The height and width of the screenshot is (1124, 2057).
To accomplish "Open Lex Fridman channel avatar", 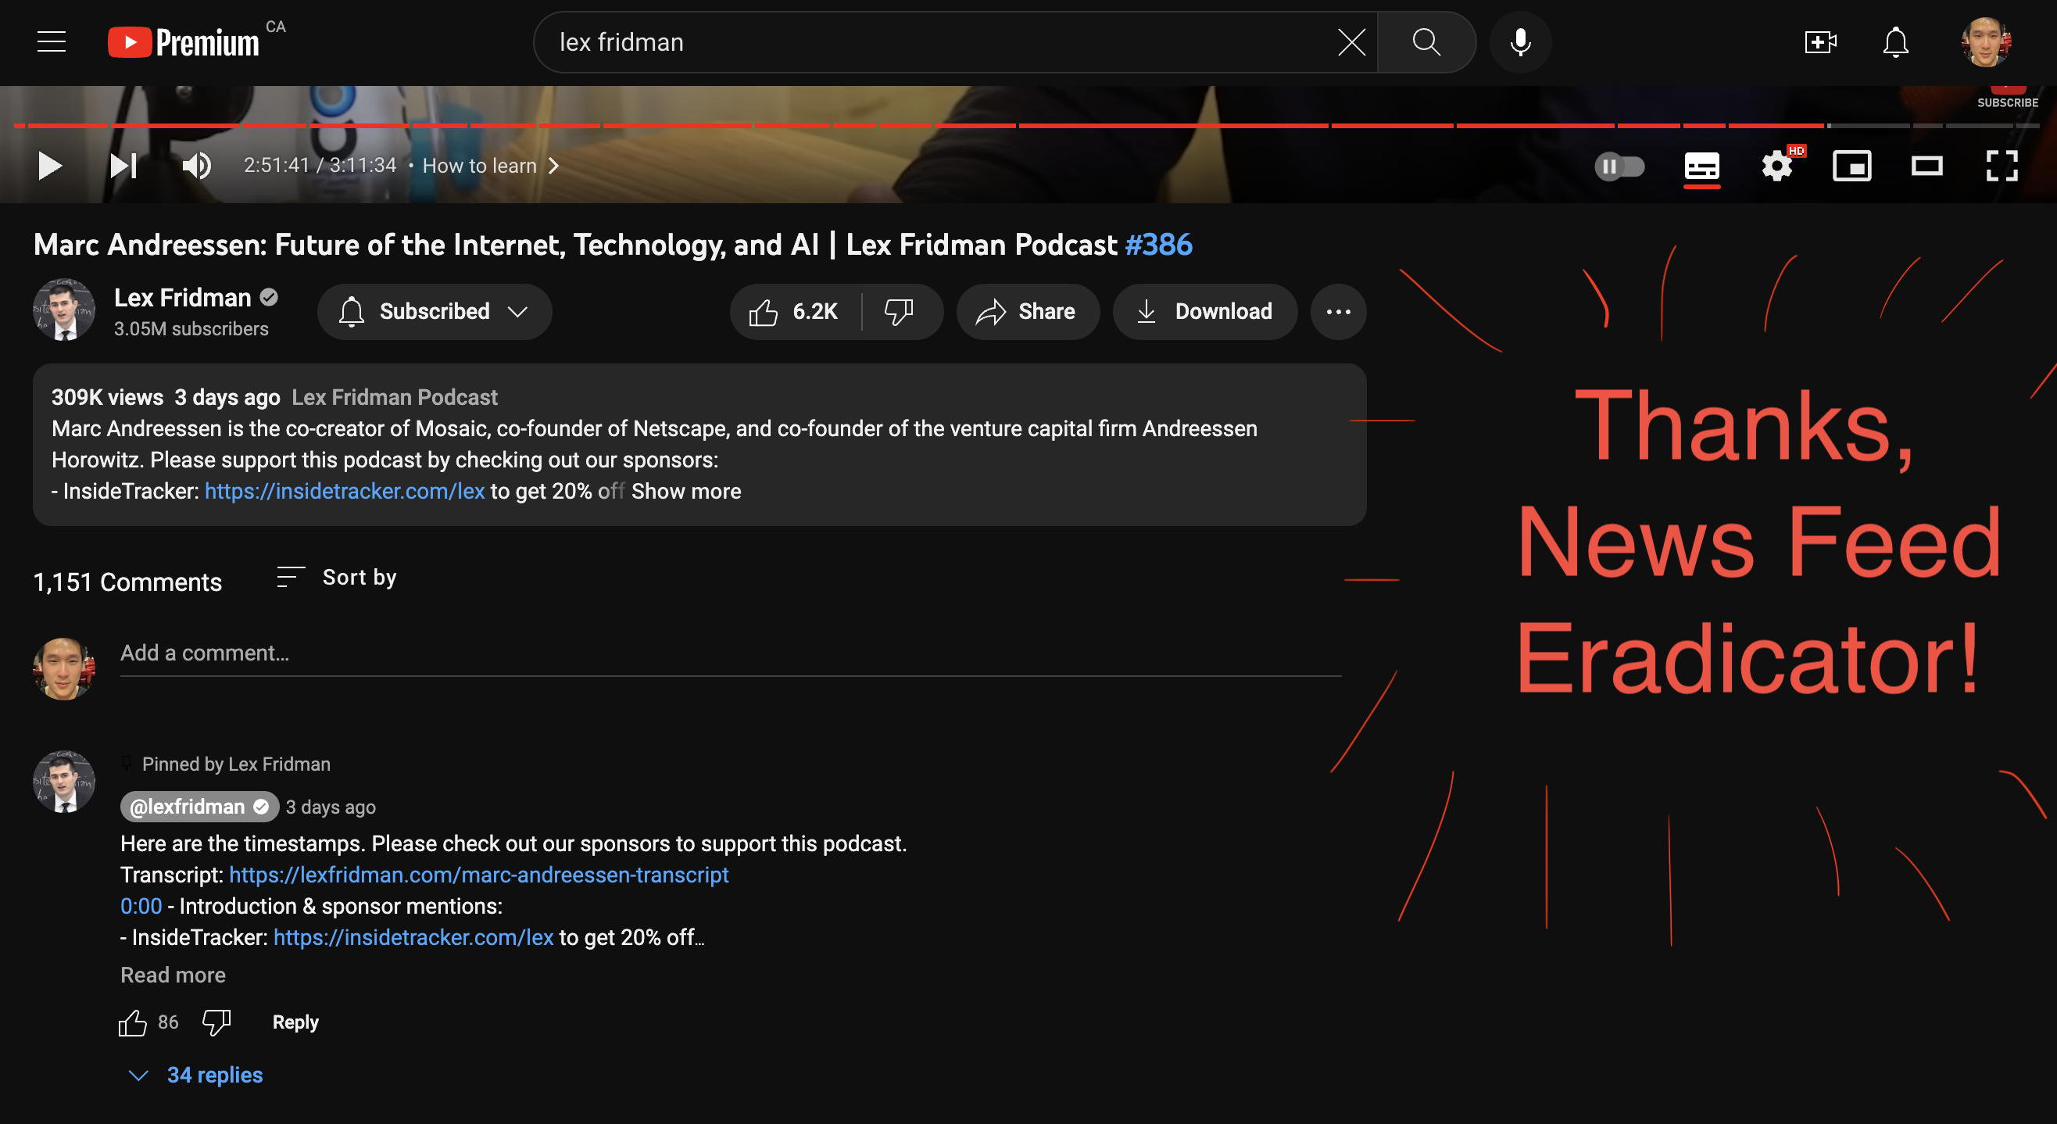I will (64, 310).
